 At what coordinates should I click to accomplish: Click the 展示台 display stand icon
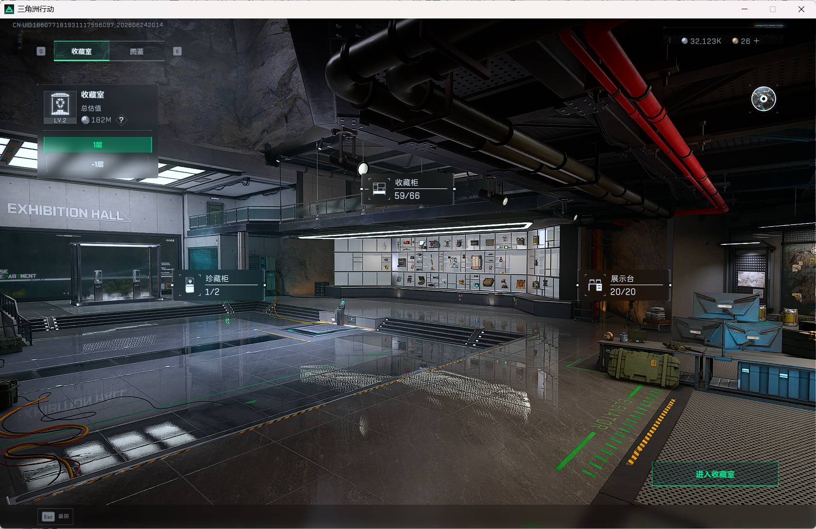pyautogui.click(x=595, y=285)
